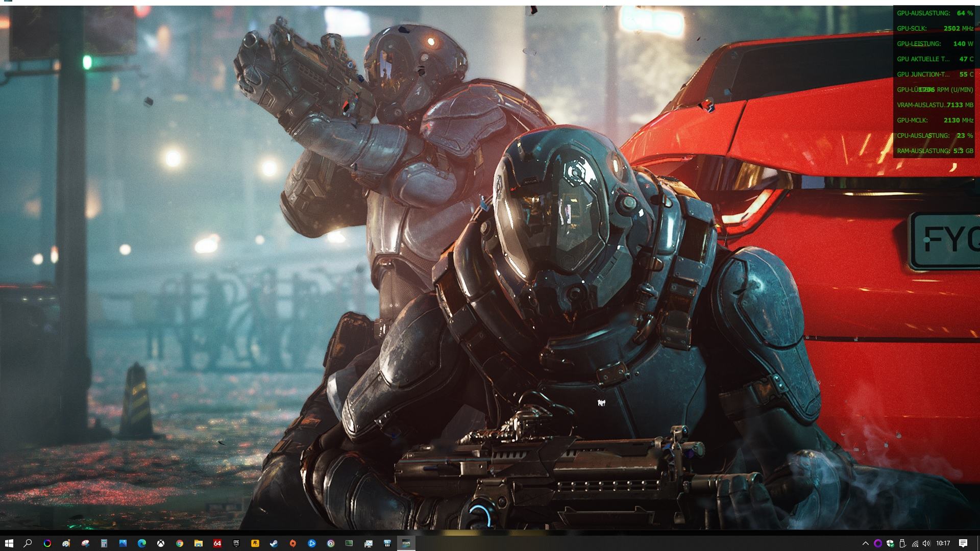The image size is (980, 551).
Task: Open the Origin orange icon
Action: pos(293,543)
